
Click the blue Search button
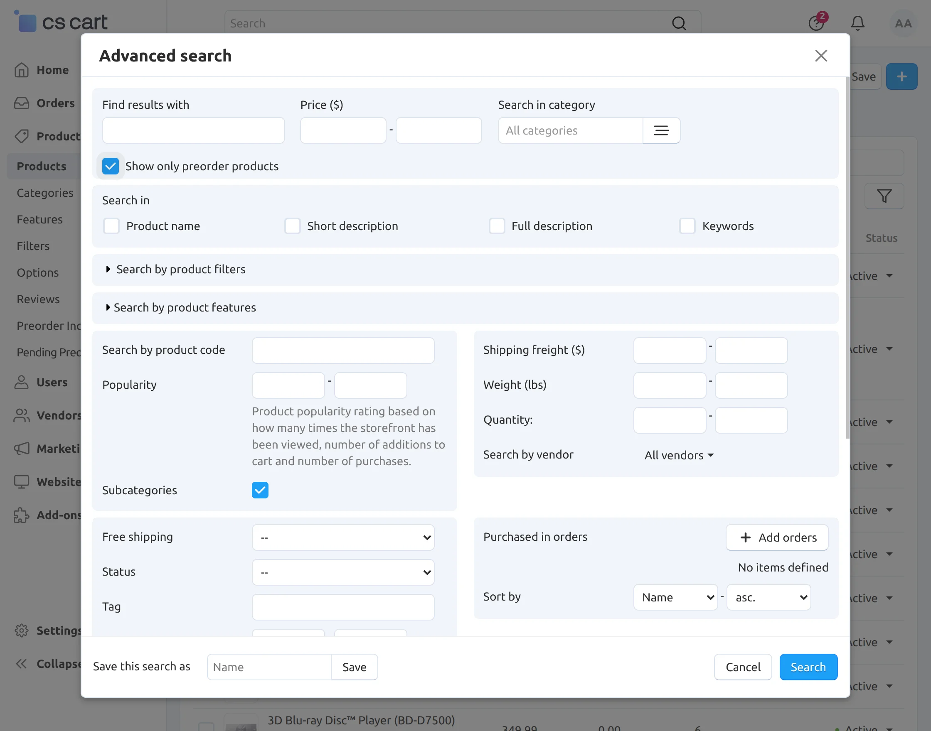coord(808,667)
